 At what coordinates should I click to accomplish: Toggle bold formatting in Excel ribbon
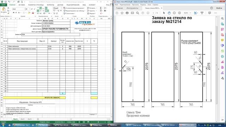13,13
